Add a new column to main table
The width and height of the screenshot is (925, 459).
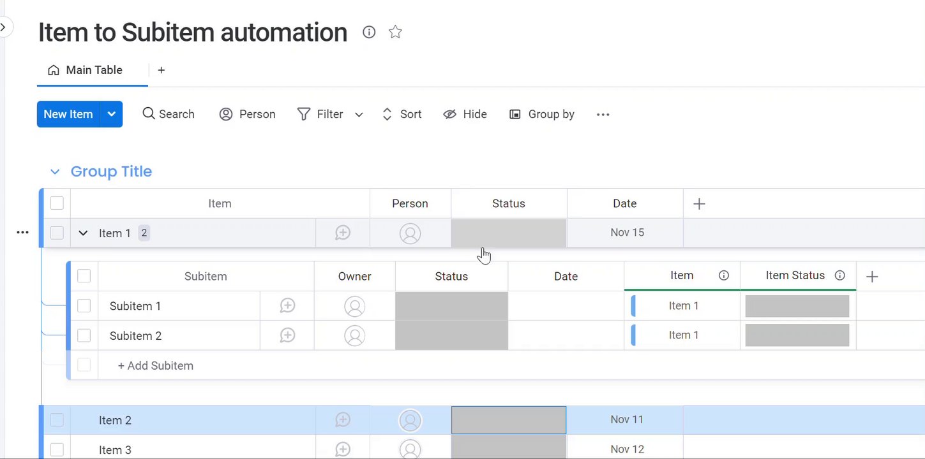(x=699, y=204)
